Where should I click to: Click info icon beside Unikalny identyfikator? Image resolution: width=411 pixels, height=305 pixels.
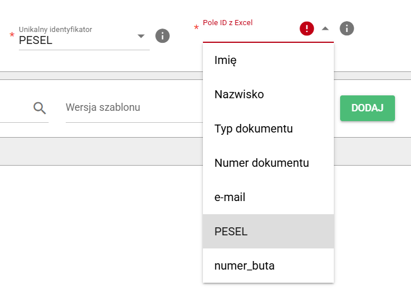coord(162,37)
